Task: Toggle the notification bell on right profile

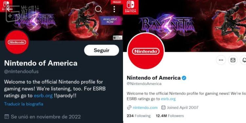Action: point(244,60)
